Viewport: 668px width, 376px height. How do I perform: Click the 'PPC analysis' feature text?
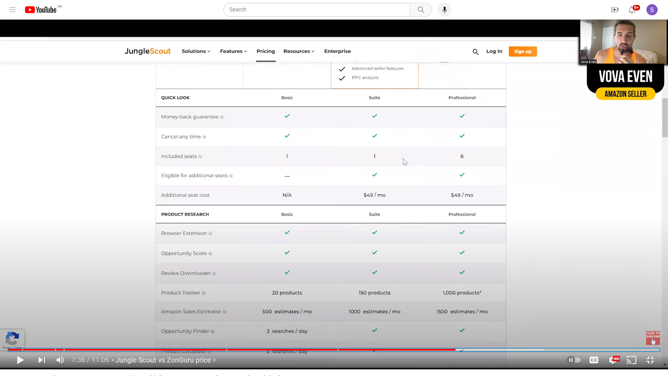(365, 78)
